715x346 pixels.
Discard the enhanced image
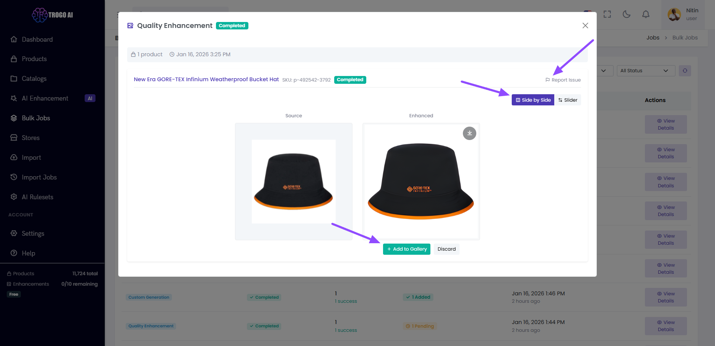446,249
